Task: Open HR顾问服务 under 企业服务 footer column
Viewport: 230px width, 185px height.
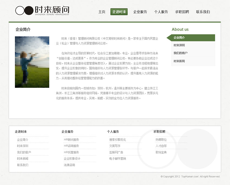Action: [69, 139]
